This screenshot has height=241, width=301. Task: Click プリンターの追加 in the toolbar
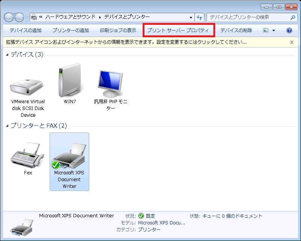[71, 31]
